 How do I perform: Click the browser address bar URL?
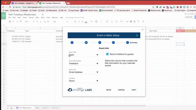[69, 7]
